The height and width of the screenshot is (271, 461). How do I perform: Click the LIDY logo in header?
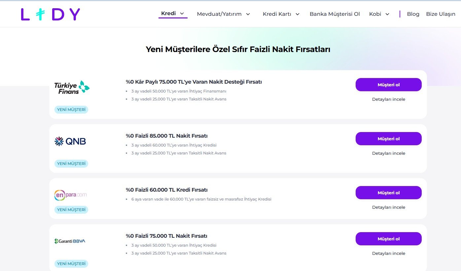click(x=51, y=14)
